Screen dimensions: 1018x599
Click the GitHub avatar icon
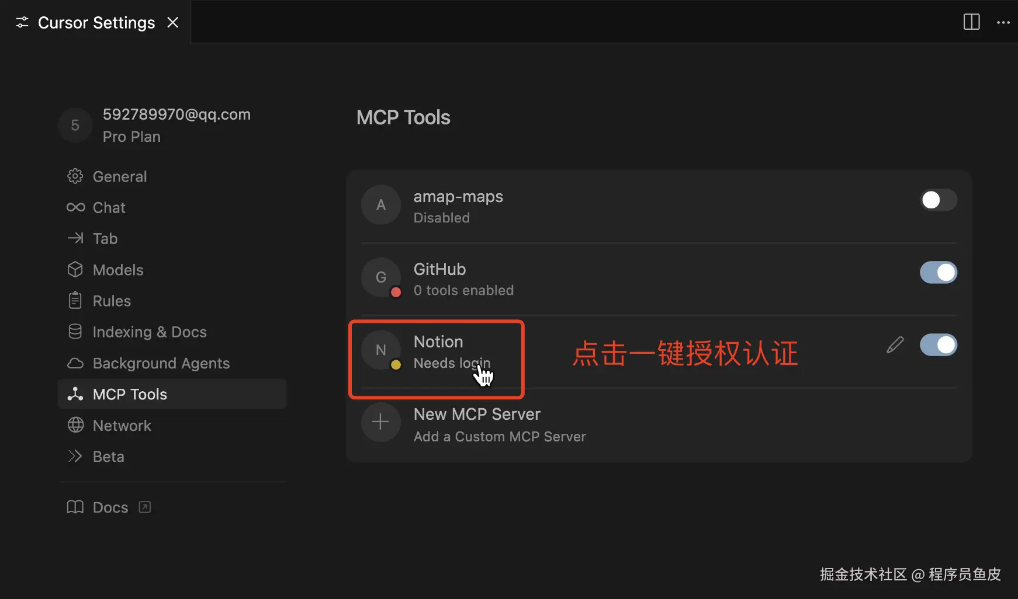click(x=380, y=277)
